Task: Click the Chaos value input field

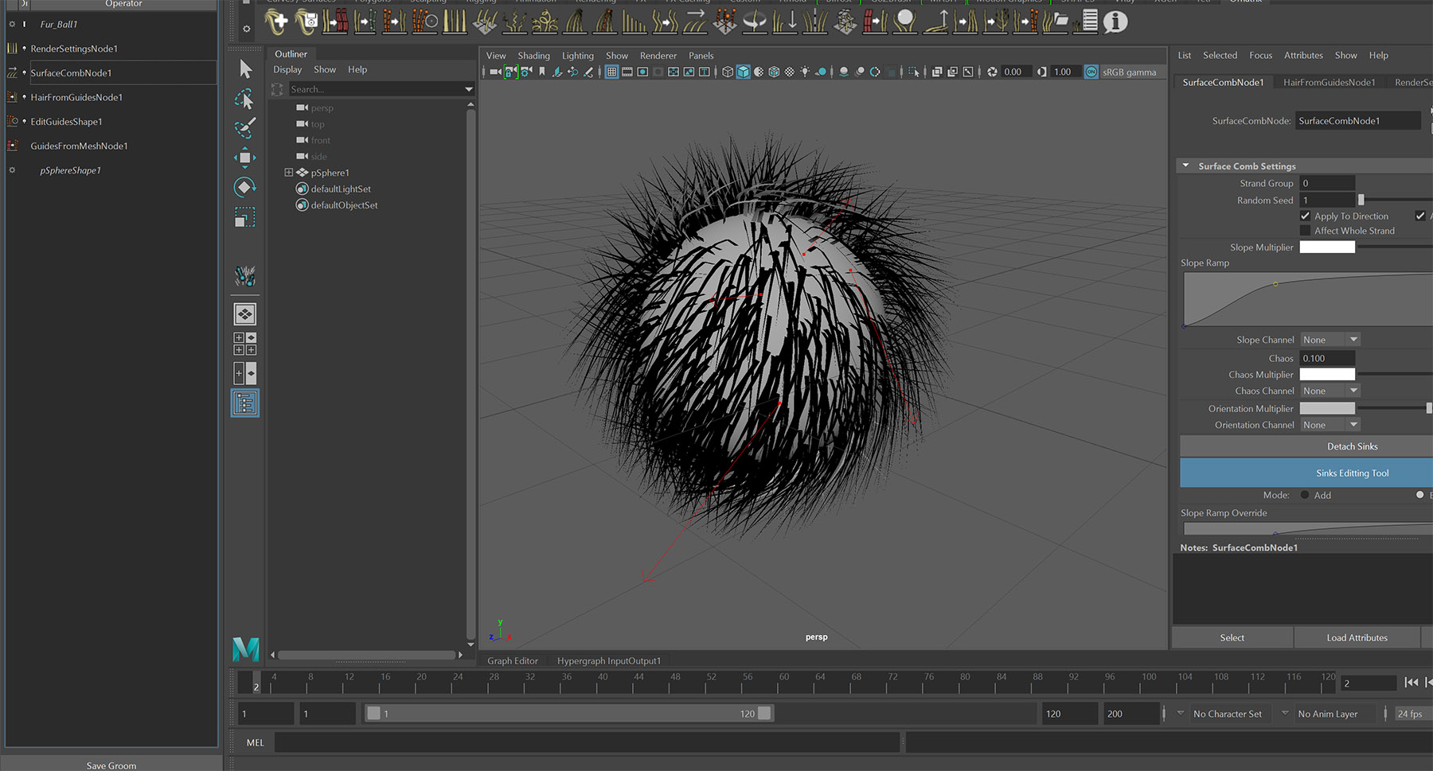Action: 1326,358
